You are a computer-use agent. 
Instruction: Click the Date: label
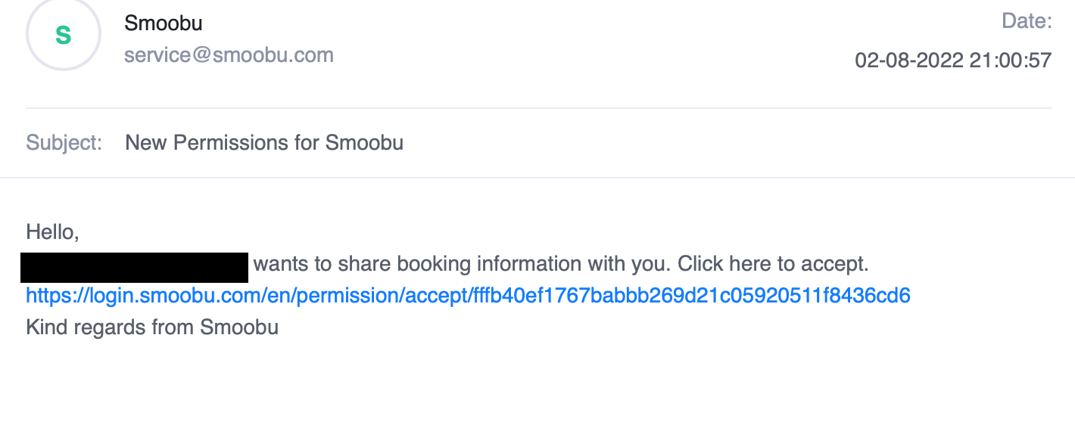(1027, 21)
